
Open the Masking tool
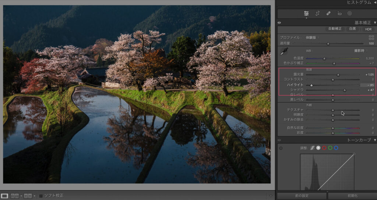point(349,13)
